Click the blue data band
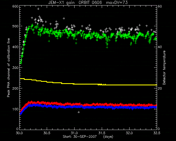This screenshot has width=176, height=141. coord(89,107)
